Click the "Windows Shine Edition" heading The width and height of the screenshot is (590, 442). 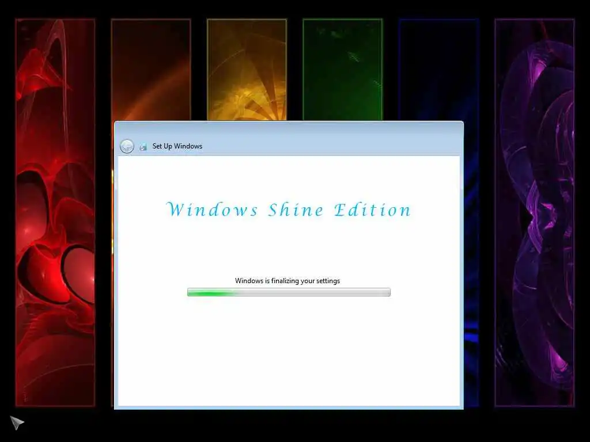click(x=289, y=209)
